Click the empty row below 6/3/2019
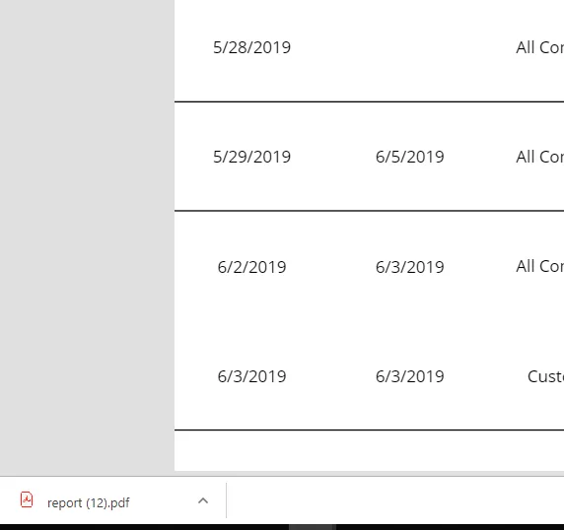The width and height of the screenshot is (564, 530). [x=369, y=450]
